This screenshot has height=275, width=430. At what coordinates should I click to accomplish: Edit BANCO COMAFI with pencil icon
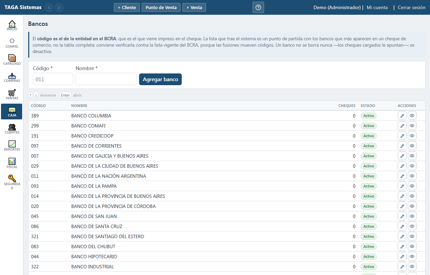[402, 126]
